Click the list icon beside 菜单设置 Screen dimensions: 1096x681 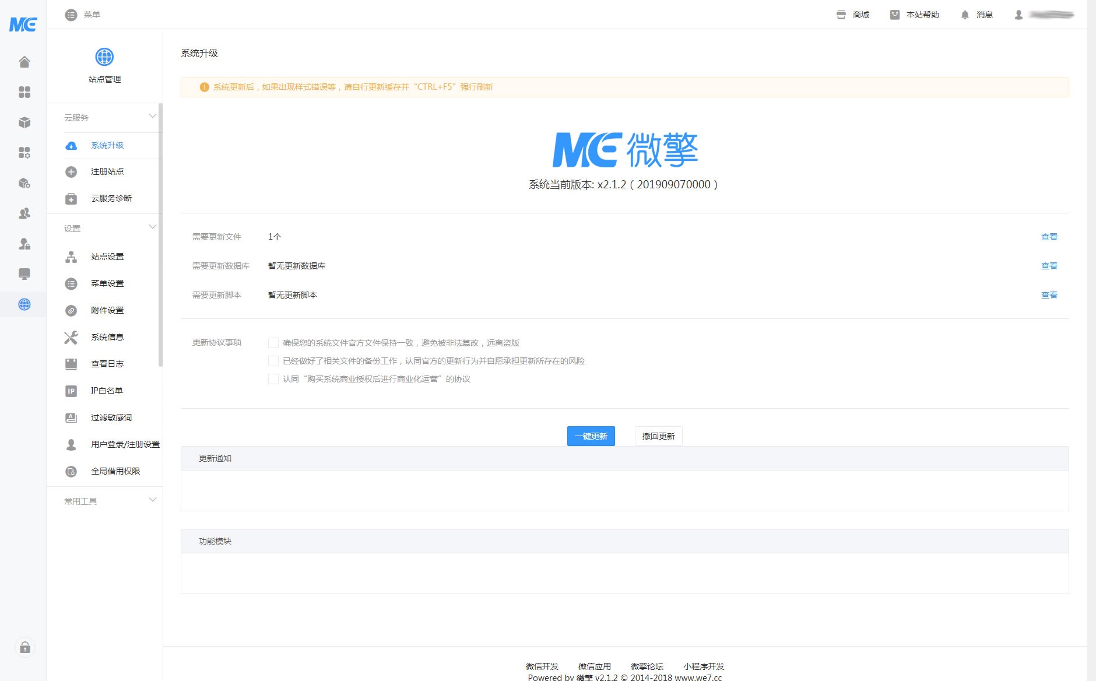click(x=71, y=284)
